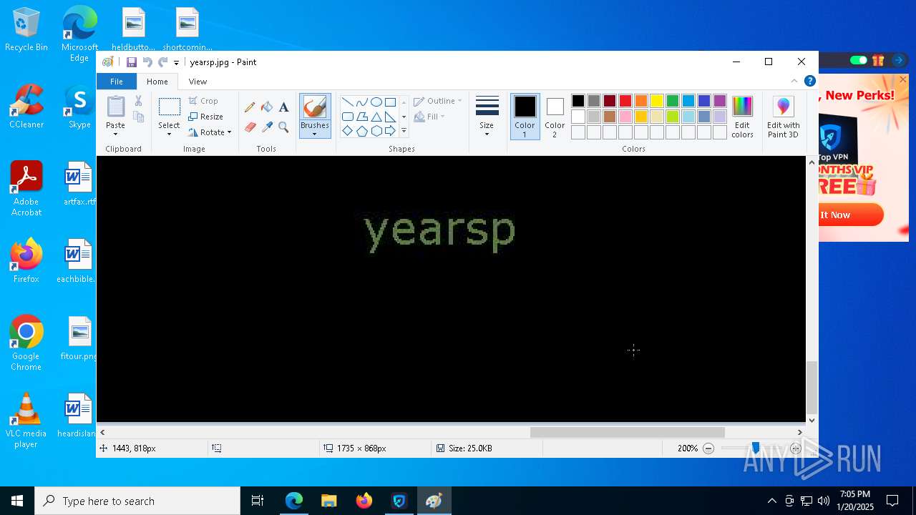Viewport: 916px width, 515px height.
Task: Click the Paste clipboard icon
Action: (115, 107)
